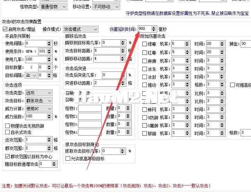Click 攻击目标距离 stepper arrows
Viewport: 251px width, 193px height.
click(123, 51)
